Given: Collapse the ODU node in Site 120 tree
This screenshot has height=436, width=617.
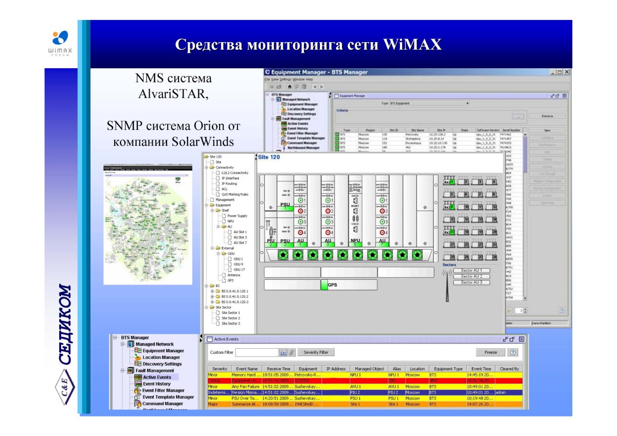Looking at the screenshot, I should [x=217, y=254].
